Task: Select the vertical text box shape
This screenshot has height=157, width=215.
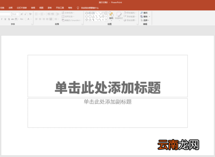Action: [x=93, y=13]
